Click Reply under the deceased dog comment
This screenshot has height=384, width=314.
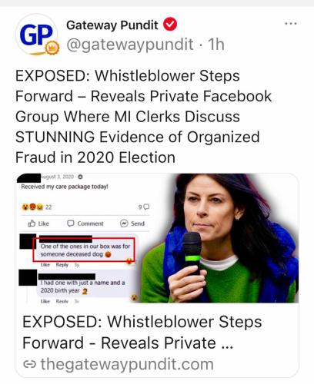pyautogui.click(x=62, y=265)
